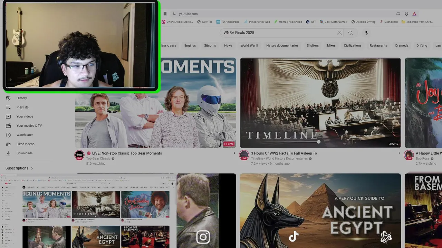The image size is (442, 248).
Task: Open the Brave Rewards triangle icon
Action: click(414, 14)
